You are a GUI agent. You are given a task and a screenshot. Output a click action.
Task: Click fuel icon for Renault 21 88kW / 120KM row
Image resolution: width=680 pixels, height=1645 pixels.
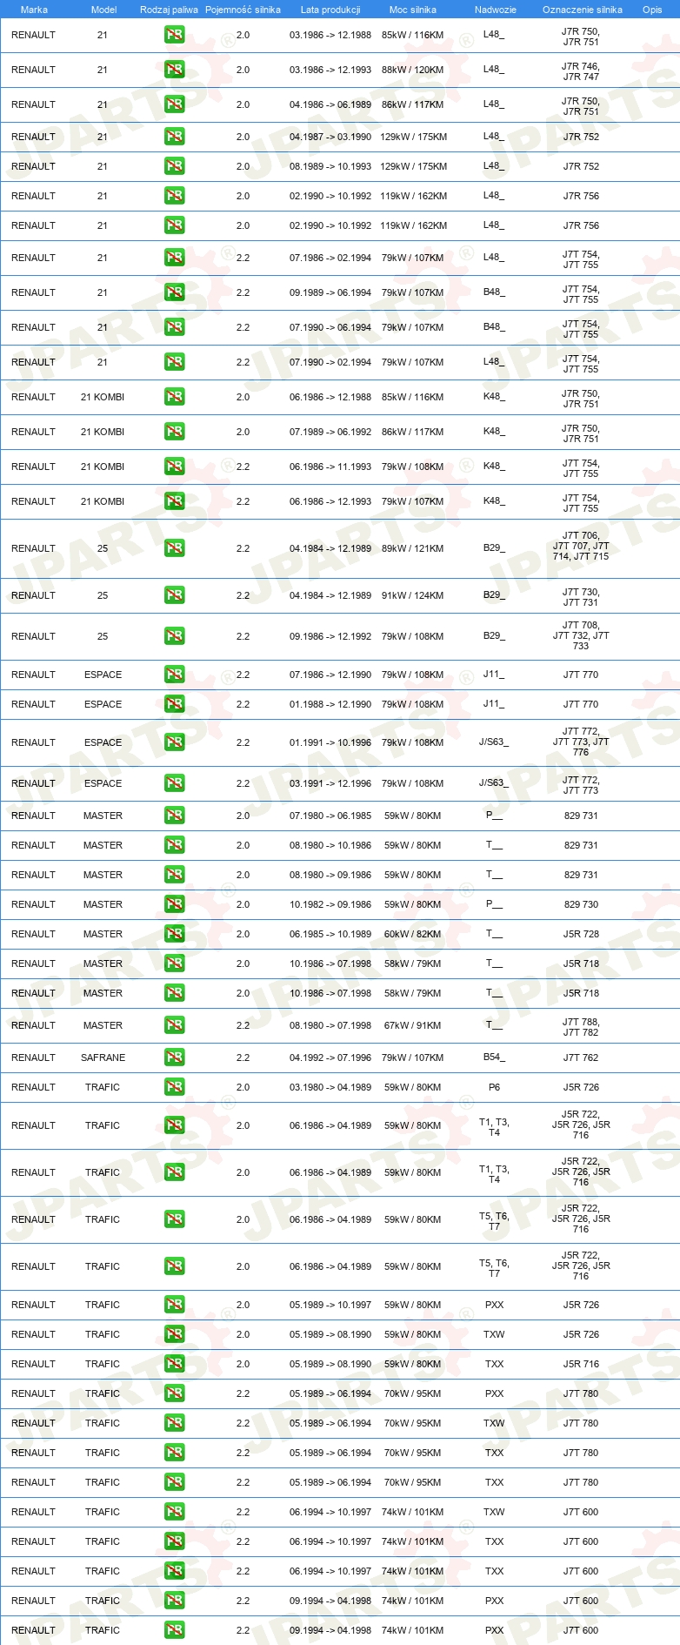click(x=175, y=70)
